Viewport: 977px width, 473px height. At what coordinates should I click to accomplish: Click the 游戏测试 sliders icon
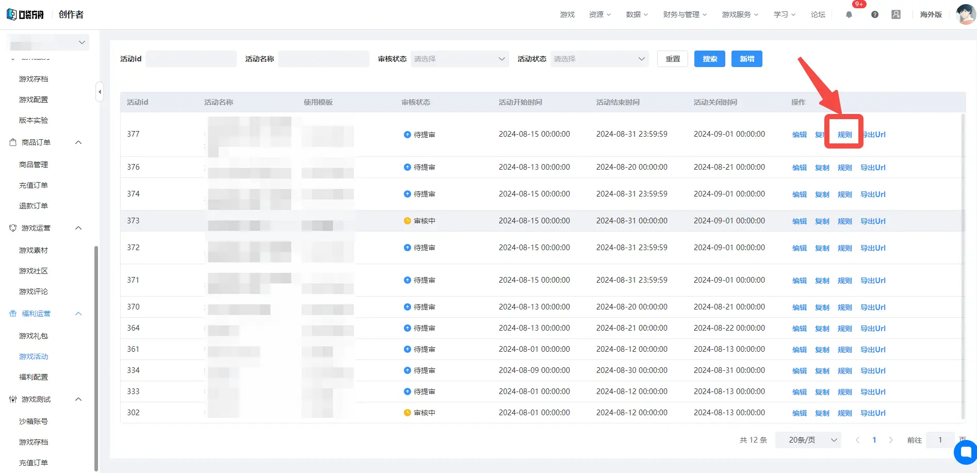(x=13, y=399)
